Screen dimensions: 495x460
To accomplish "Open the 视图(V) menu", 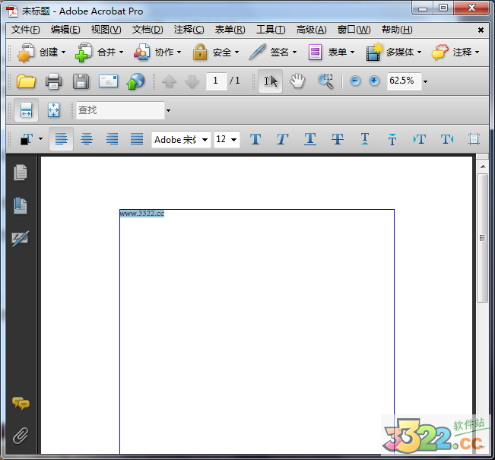I will pos(106,30).
